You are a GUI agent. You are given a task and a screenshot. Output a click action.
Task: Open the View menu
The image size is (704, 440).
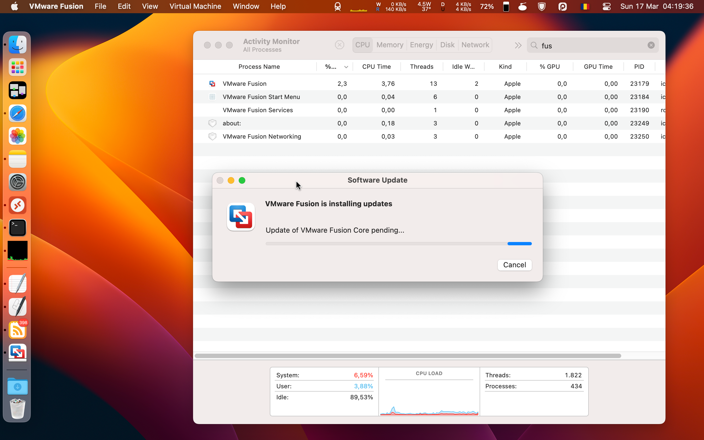point(150,6)
